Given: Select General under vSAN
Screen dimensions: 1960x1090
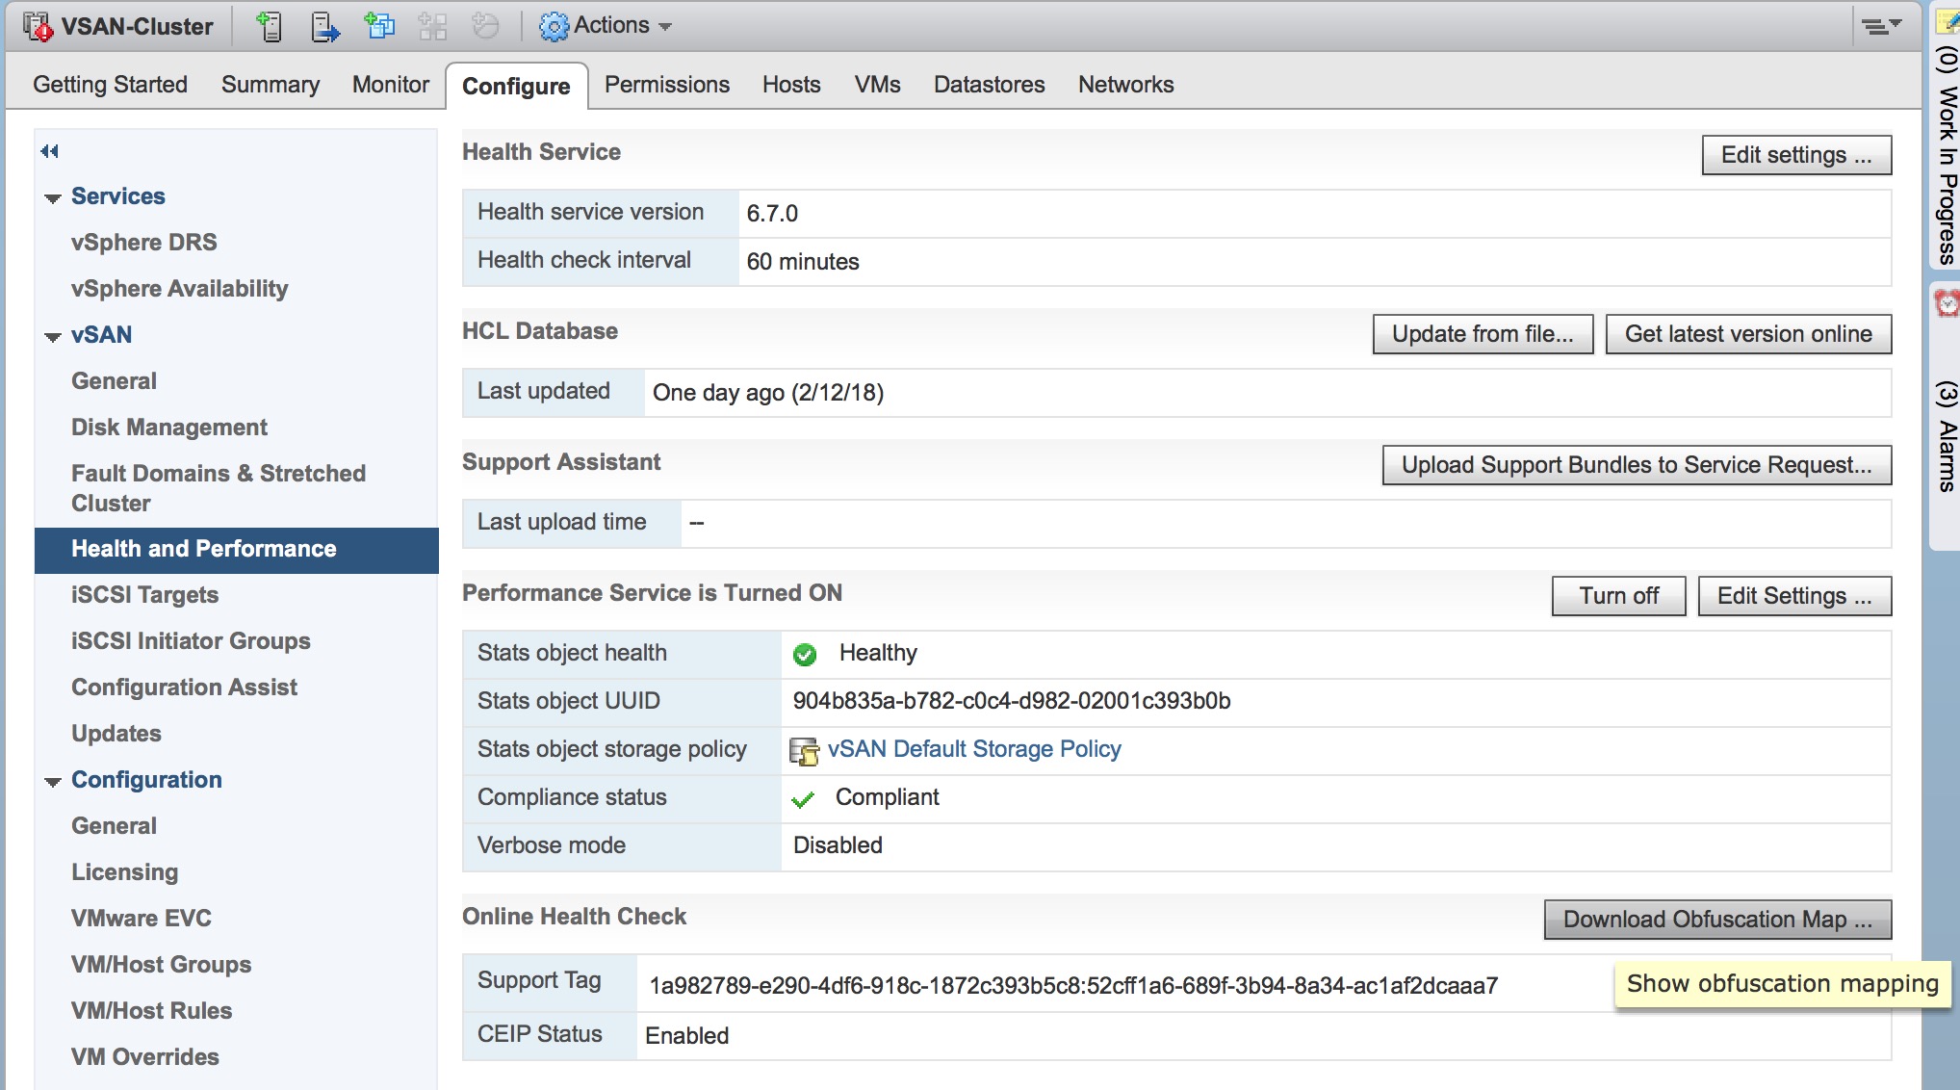Looking at the screenshot, I should 114,381.
